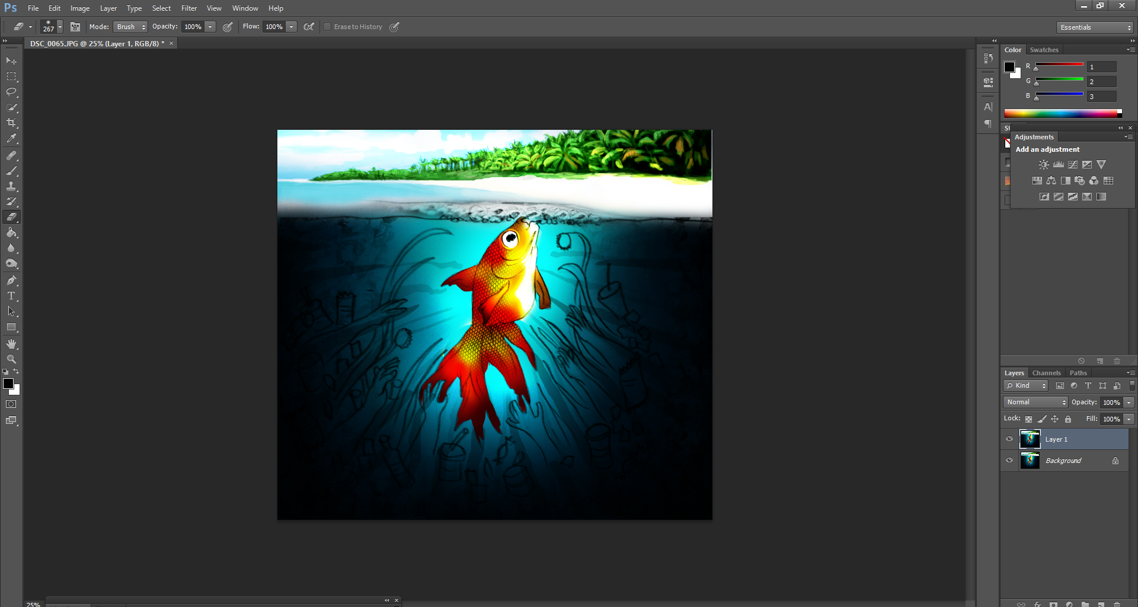Viewport: 1138px width, 607px height.
Task: Click the foreground color swatch in toolbox
Action: point(8,384)
